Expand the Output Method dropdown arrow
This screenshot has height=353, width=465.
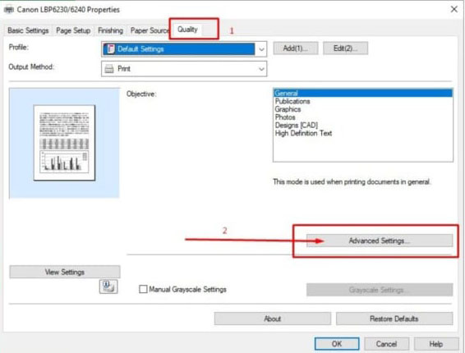261,69
